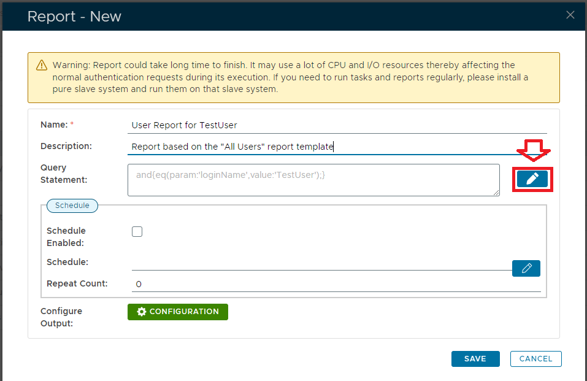This screenshot has height=381, width=587.
Task: Click the "Configure Output:" label
Action: click(x=61, y=317)
